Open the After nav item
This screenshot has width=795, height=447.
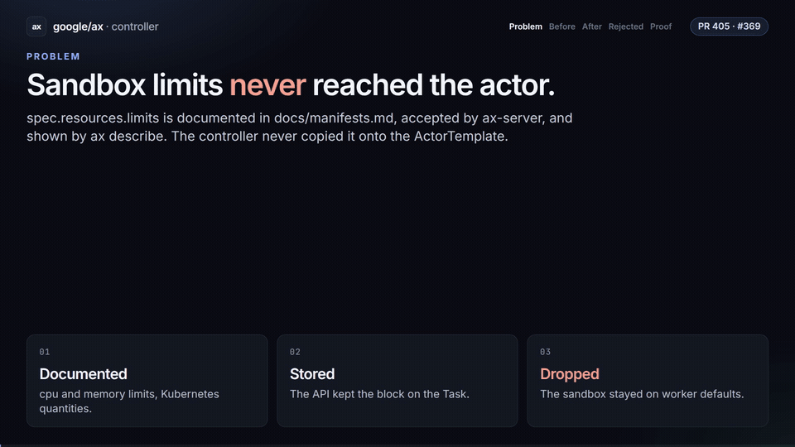pyautogui.click(x=591, y=26)
